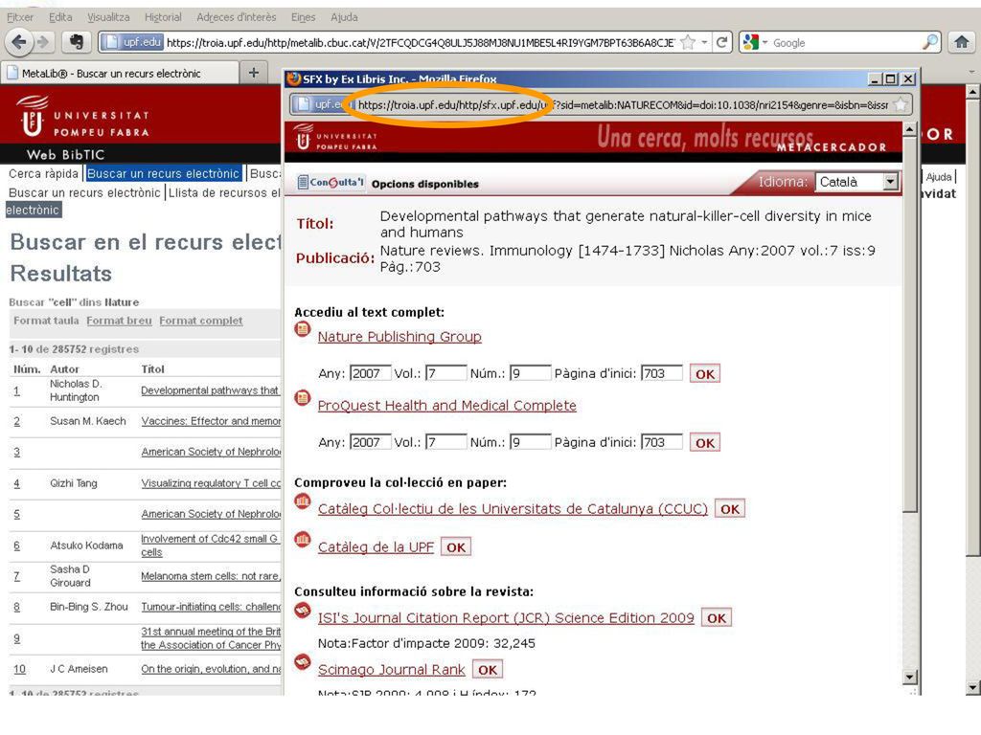Click main window scrollbar up arrow
981x735 pixels.
click(973, 92)
